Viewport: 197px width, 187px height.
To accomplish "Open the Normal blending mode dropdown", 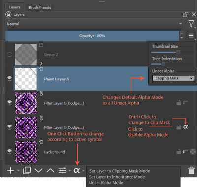I will (95, 24).
